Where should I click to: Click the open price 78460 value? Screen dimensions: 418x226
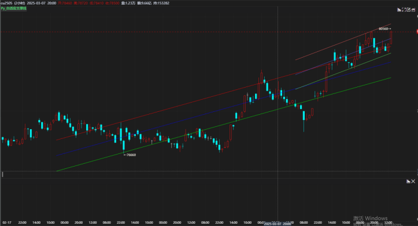pyautogui.click(x=65, y=3)
